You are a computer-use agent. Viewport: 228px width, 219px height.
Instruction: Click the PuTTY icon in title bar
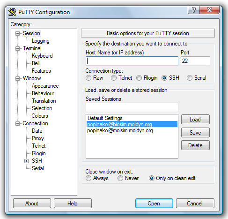(x=12, y=12)
